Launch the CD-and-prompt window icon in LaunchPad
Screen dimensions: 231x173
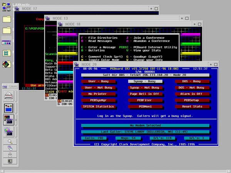9,132
